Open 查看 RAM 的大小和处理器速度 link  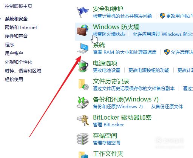click(x=125, y=52)
